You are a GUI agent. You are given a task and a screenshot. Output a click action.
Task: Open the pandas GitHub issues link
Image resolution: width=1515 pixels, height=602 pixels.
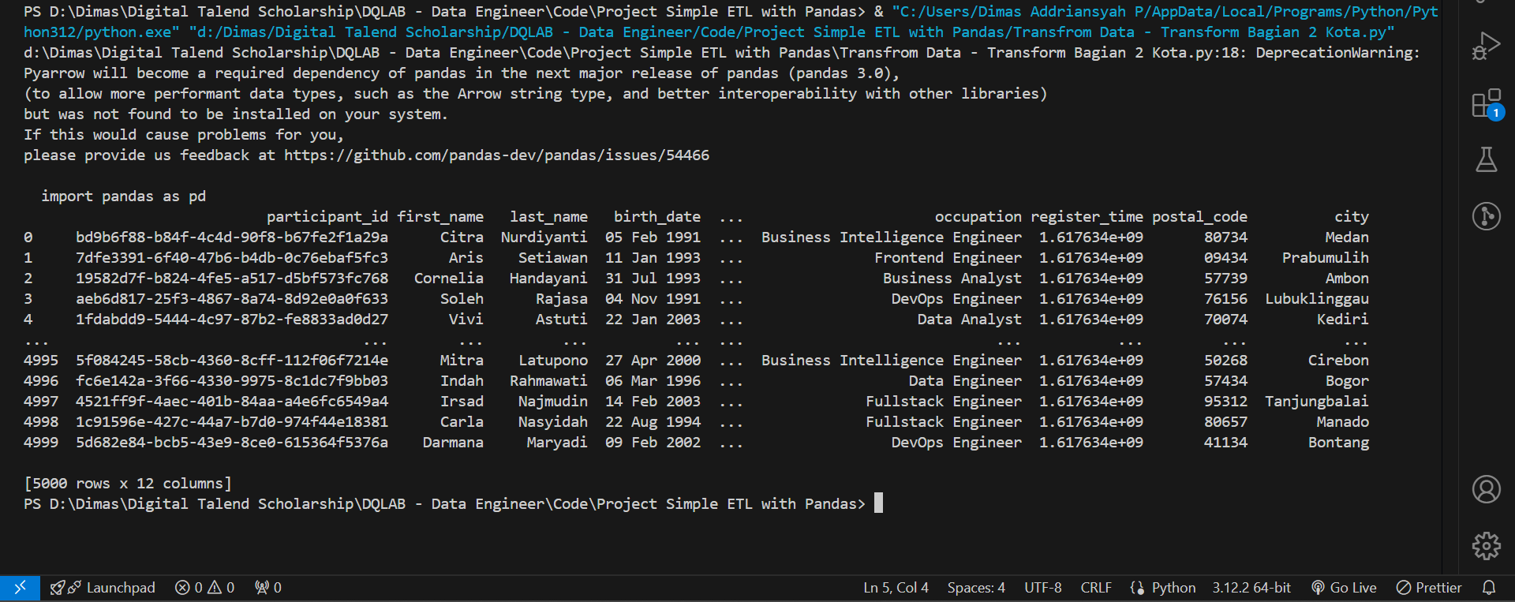pos(496,155)
